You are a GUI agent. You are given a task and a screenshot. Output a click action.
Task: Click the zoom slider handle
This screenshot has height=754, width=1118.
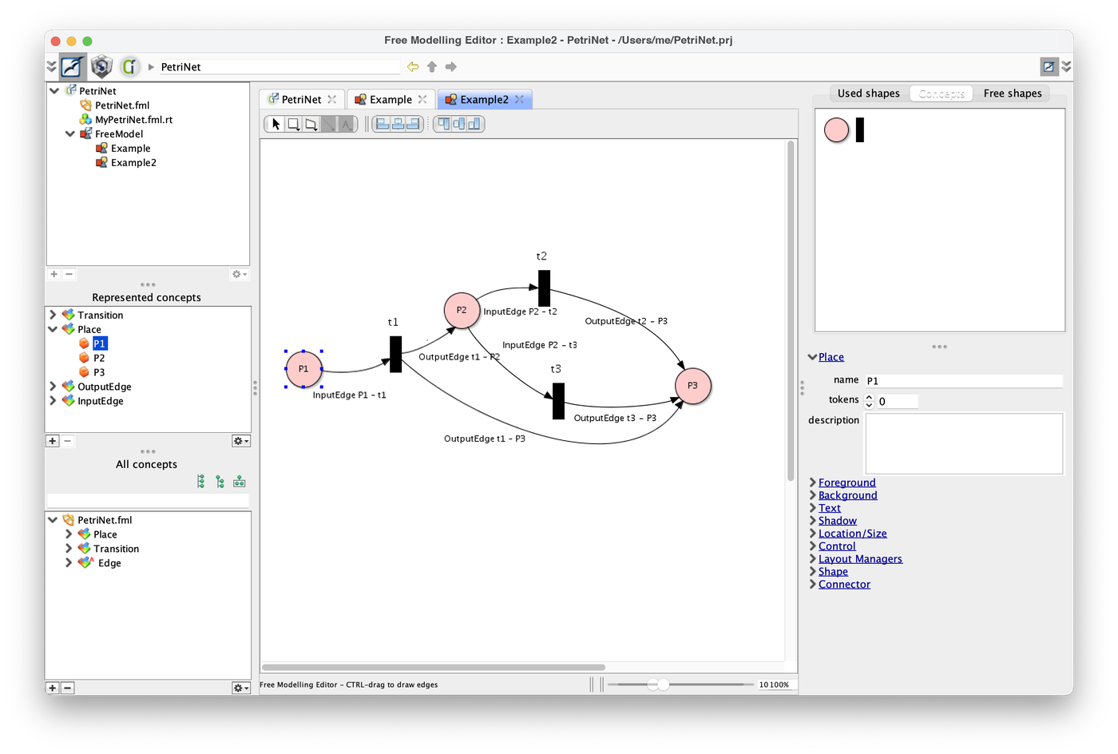tap(663, 685)
